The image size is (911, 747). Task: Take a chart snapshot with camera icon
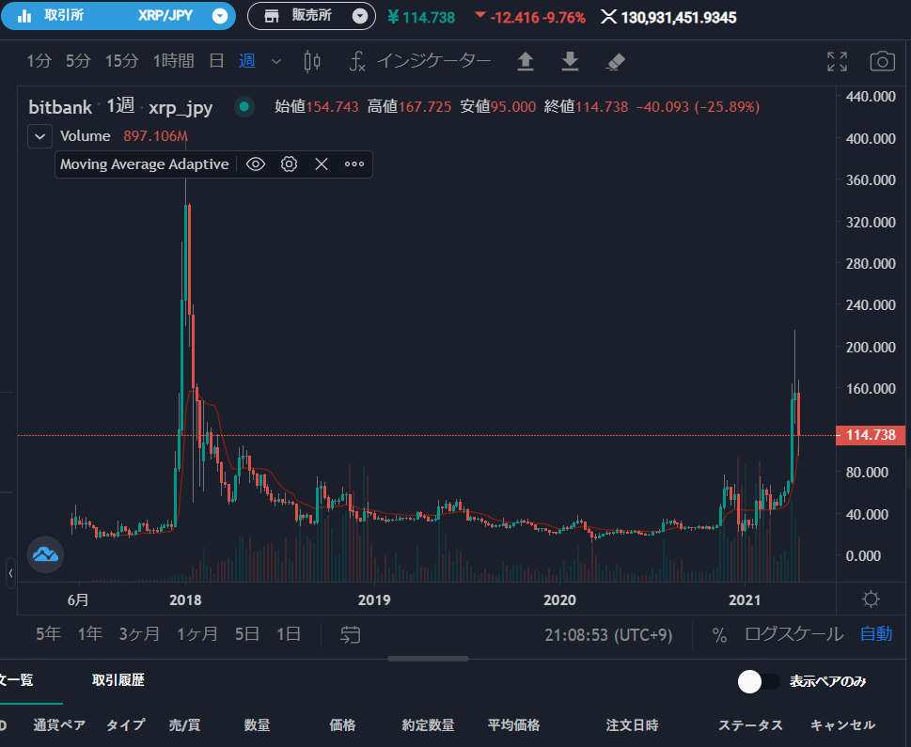tap(882, 61)
